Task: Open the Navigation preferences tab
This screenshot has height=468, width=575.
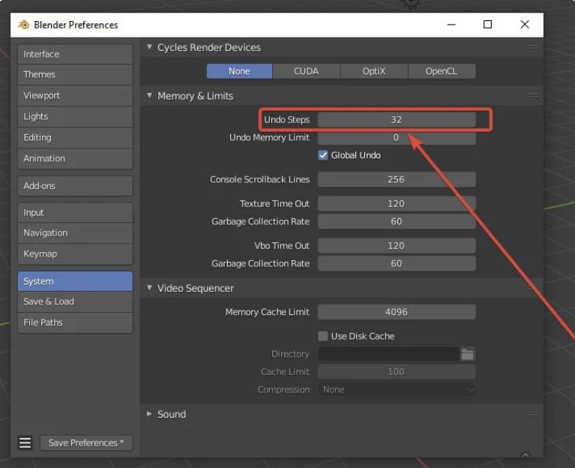Action: (75, 233)
